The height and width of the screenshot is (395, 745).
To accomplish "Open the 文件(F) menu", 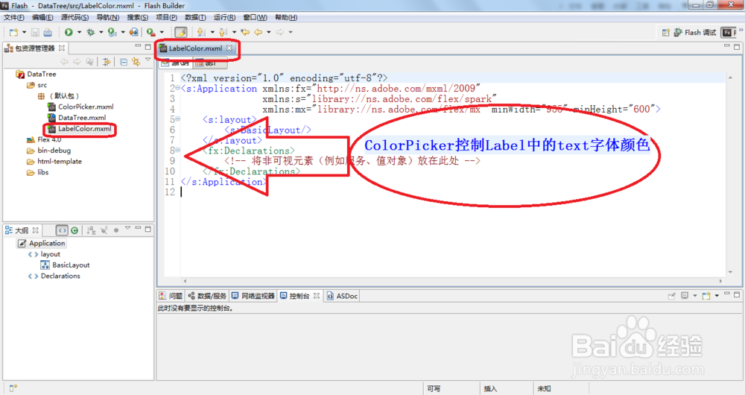I will (13, 17).
